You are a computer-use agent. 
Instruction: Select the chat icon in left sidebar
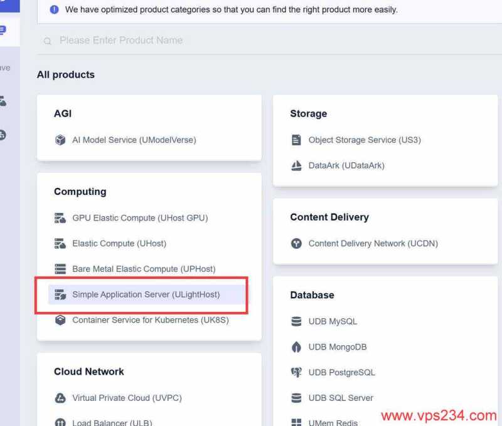3,31
